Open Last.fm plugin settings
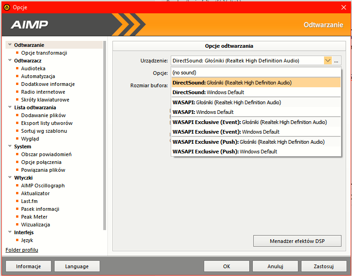Viewport: 352px width, 276px height. (x=29, y=201)
